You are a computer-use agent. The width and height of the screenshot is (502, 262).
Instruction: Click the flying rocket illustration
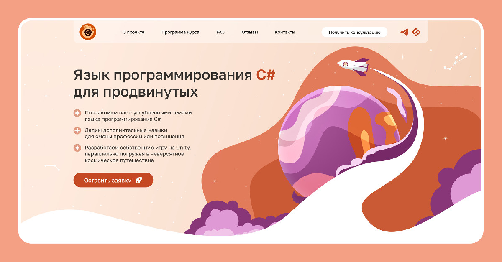pos(354,66)
